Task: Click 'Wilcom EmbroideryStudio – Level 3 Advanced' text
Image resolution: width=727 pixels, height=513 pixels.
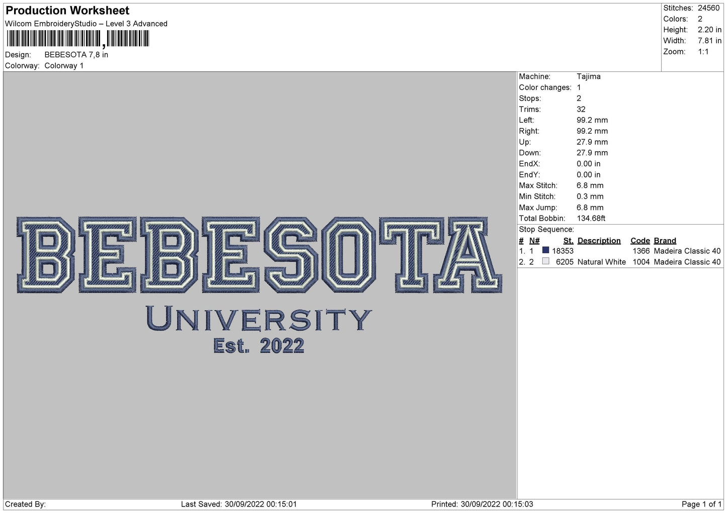Action: coord(86,24)
